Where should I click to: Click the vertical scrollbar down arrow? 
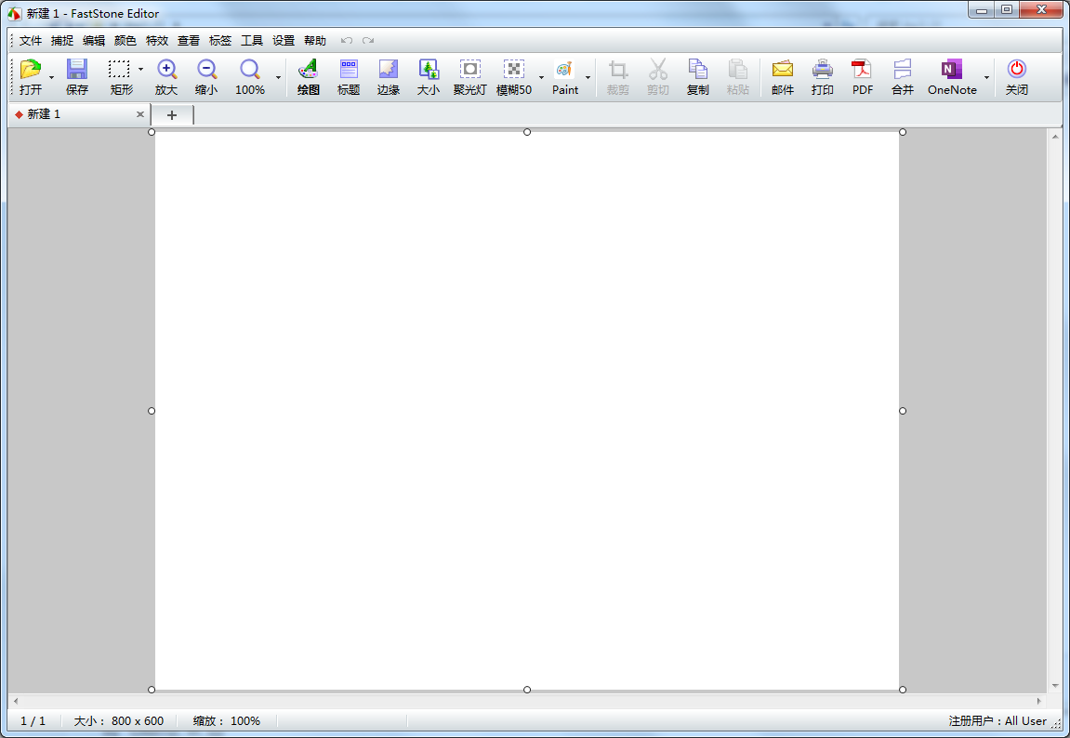point(1055,686)
